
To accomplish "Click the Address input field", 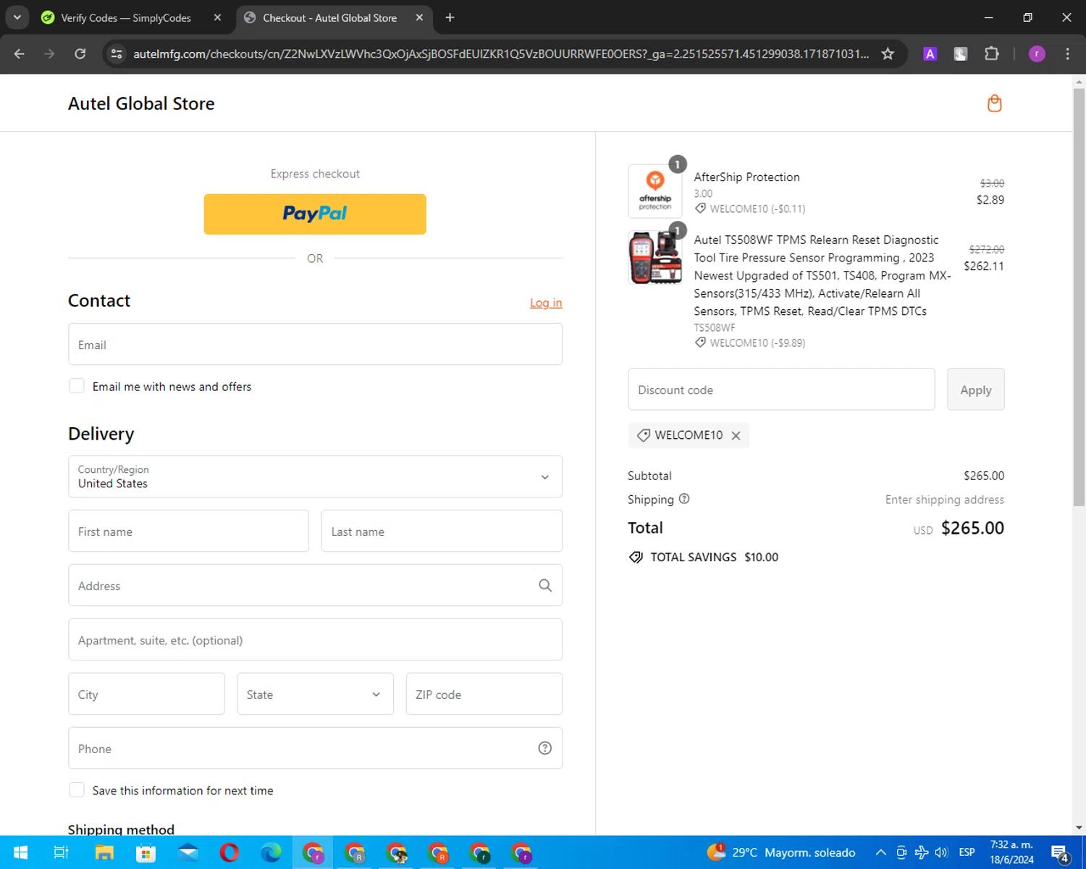I will pos(315,585).
